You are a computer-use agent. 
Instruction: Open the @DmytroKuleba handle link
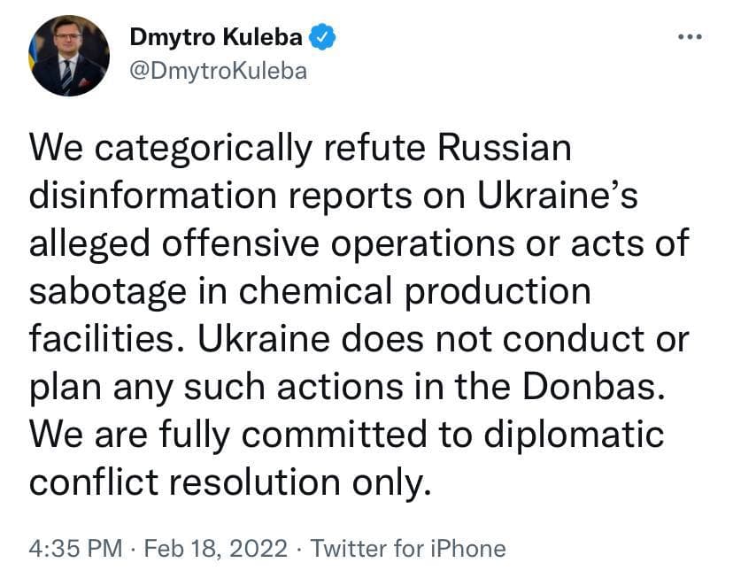[218, 71]
